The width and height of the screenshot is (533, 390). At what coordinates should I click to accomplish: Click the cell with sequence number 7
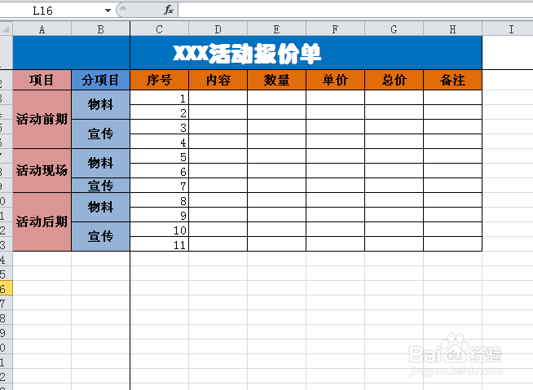coord(160,185)
